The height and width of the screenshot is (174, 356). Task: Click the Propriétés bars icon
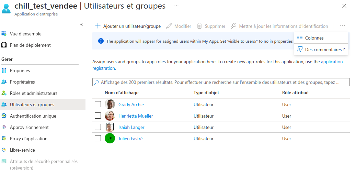coord(4,70)
